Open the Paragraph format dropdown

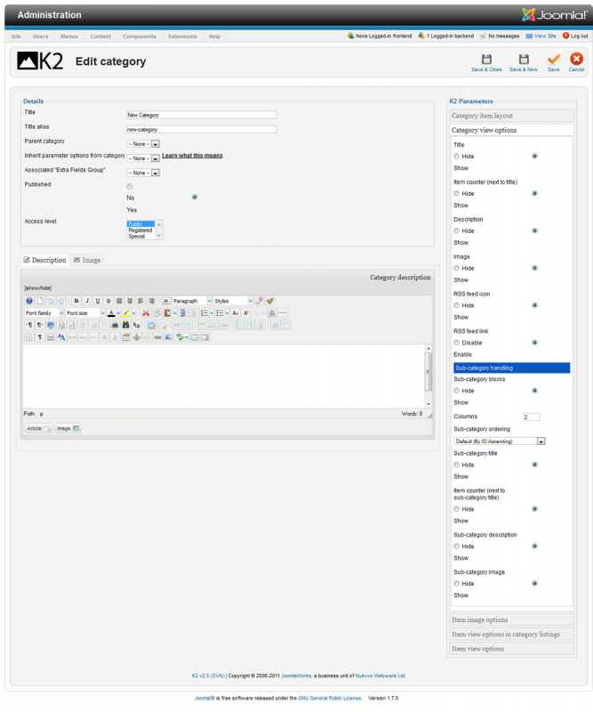click(192, 301)
